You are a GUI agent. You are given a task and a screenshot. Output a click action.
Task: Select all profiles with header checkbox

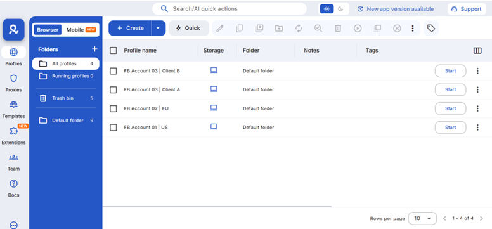pyautogui.click(x=113, y=51)
